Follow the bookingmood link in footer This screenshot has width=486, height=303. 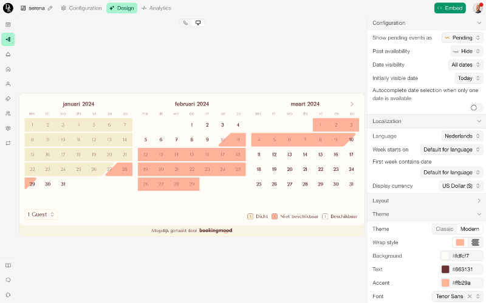(216, 230)
